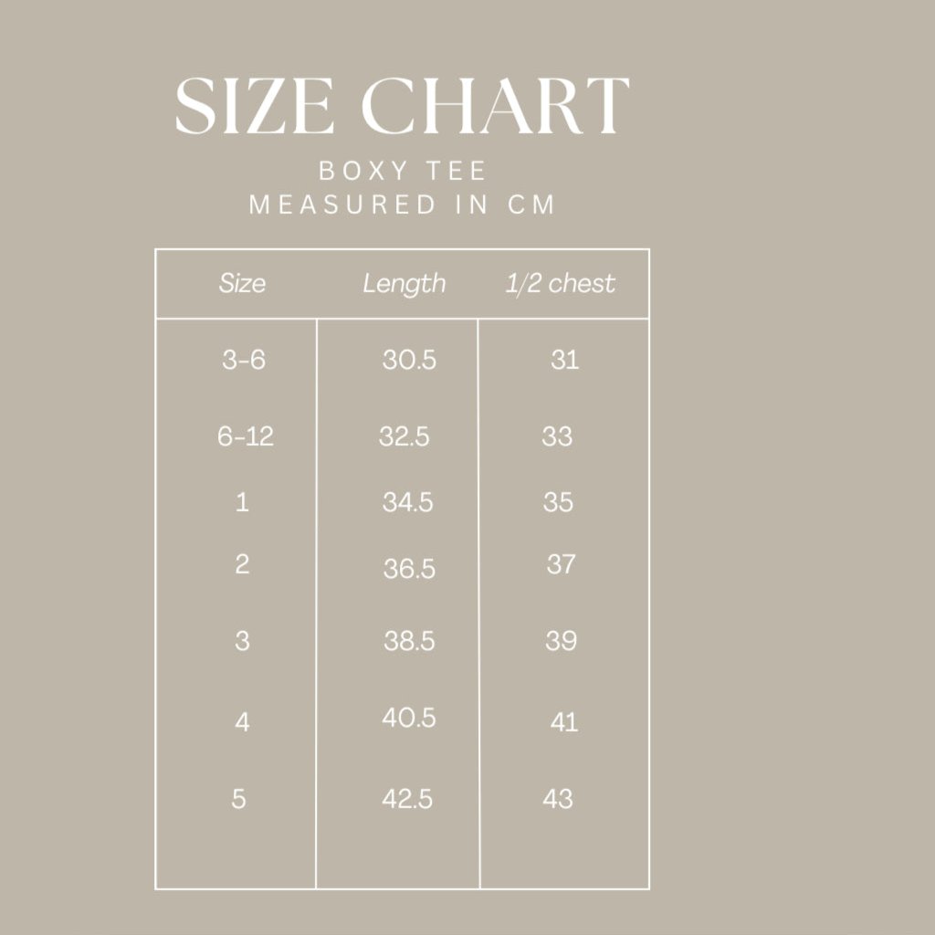
Task: Select the 36.5 length value
Action: (x=409, y=570)
